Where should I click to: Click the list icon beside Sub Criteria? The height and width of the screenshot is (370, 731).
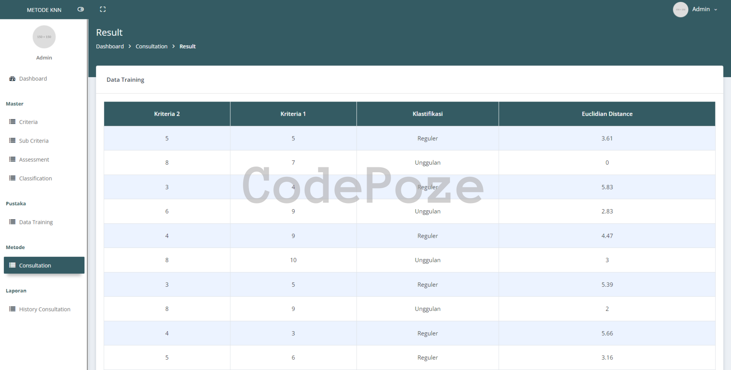coord(12,141)
